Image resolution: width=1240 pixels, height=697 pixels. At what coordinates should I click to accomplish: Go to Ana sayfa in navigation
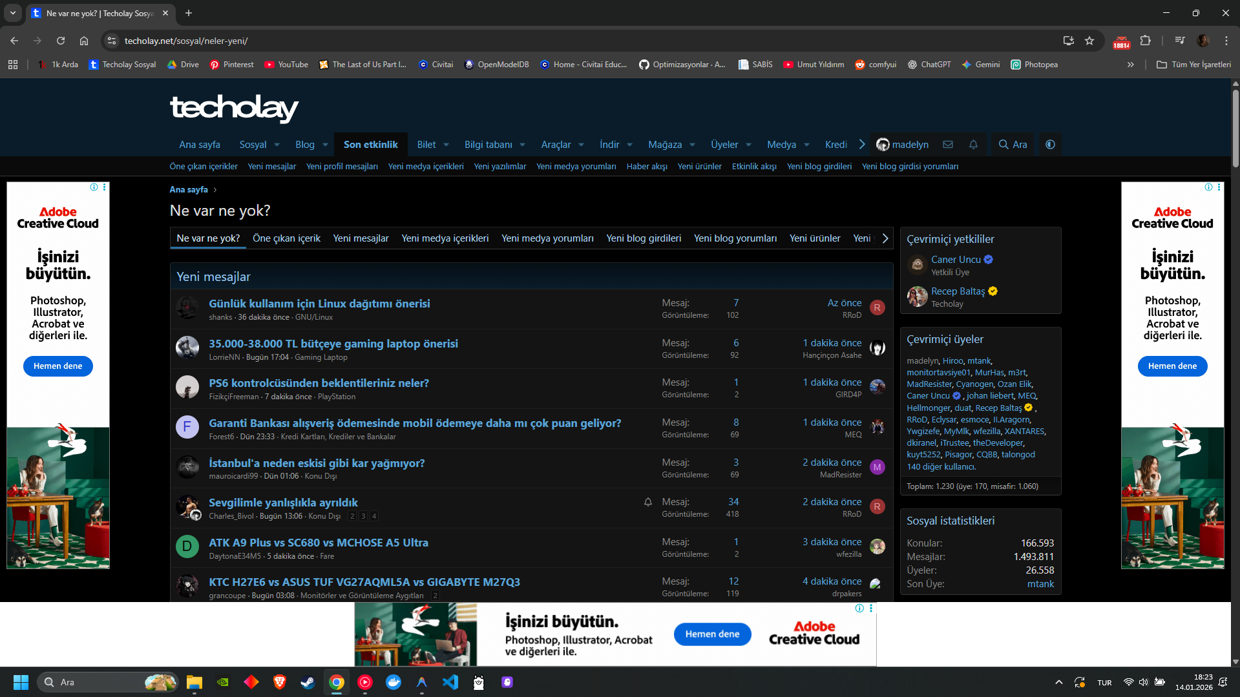200,145
